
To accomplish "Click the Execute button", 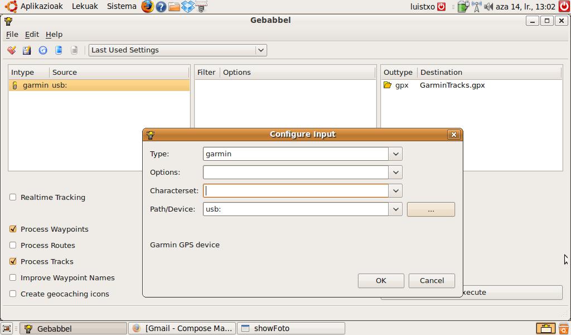I will coord(513,293).
